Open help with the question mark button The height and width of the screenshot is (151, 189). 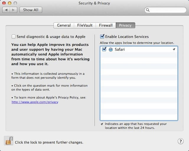180,141
